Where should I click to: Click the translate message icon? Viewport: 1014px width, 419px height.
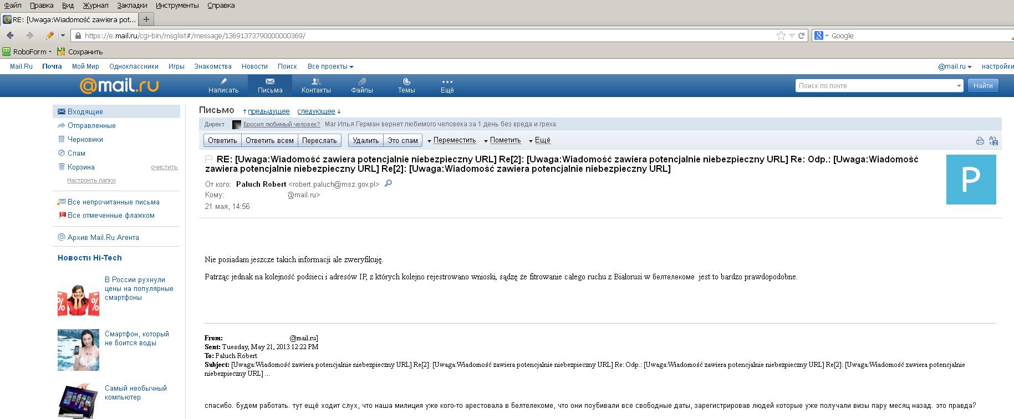click(993, 141)
